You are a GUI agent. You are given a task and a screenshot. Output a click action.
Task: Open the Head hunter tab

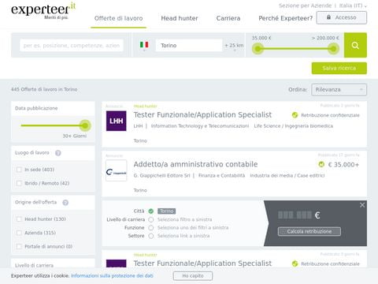180,18
